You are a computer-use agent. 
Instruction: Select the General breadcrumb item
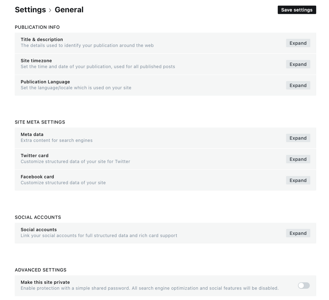click(69, 10)
